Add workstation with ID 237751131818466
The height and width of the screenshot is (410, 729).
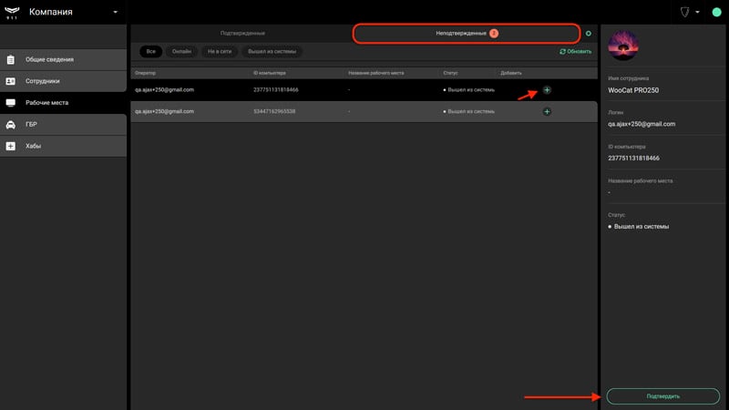click(x=547, y=89)
